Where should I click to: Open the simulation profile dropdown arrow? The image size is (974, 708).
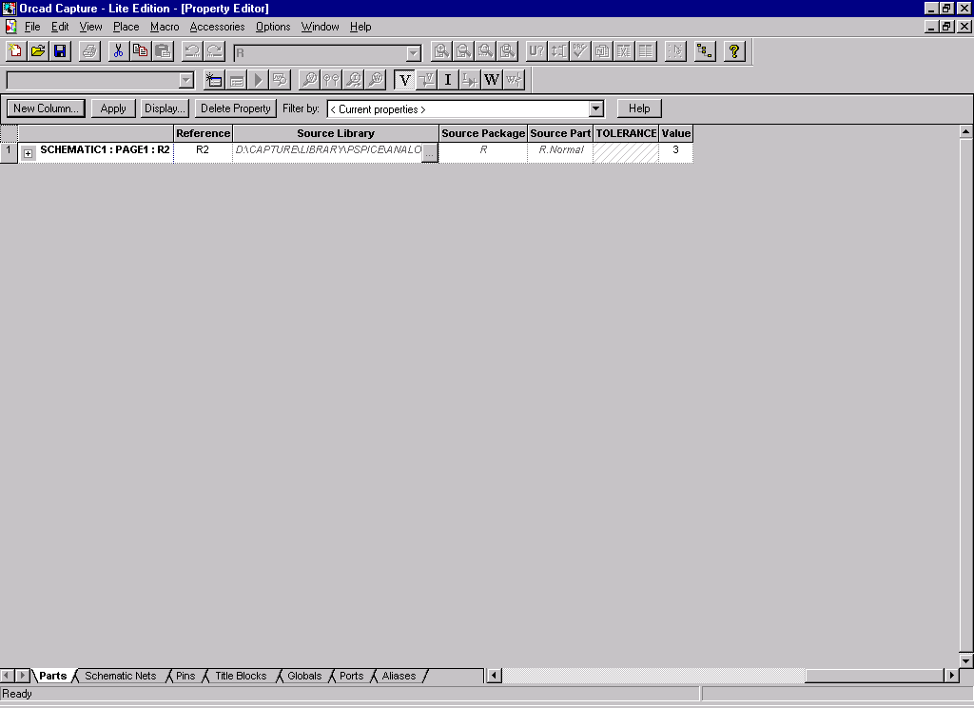point(185,80)
